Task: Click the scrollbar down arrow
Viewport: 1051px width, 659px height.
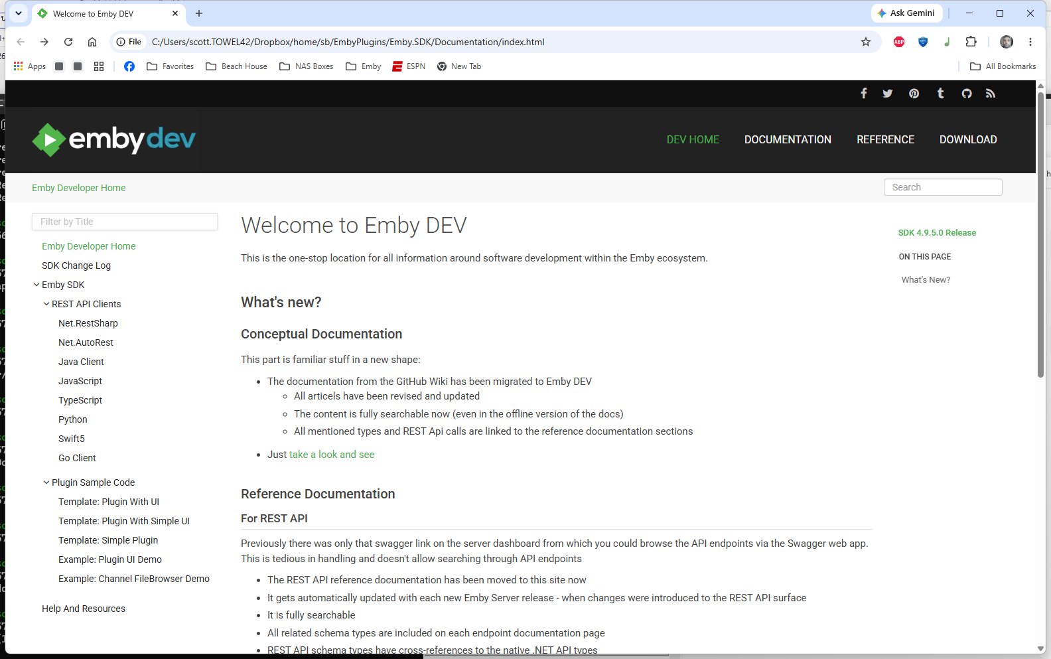Action: point(1040,648)
